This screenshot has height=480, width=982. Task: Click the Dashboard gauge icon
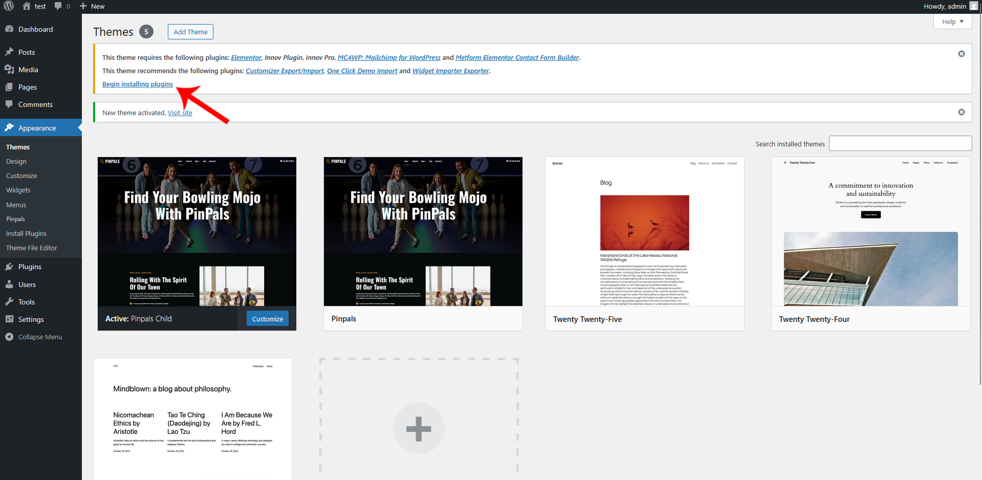tap(9, 29)
